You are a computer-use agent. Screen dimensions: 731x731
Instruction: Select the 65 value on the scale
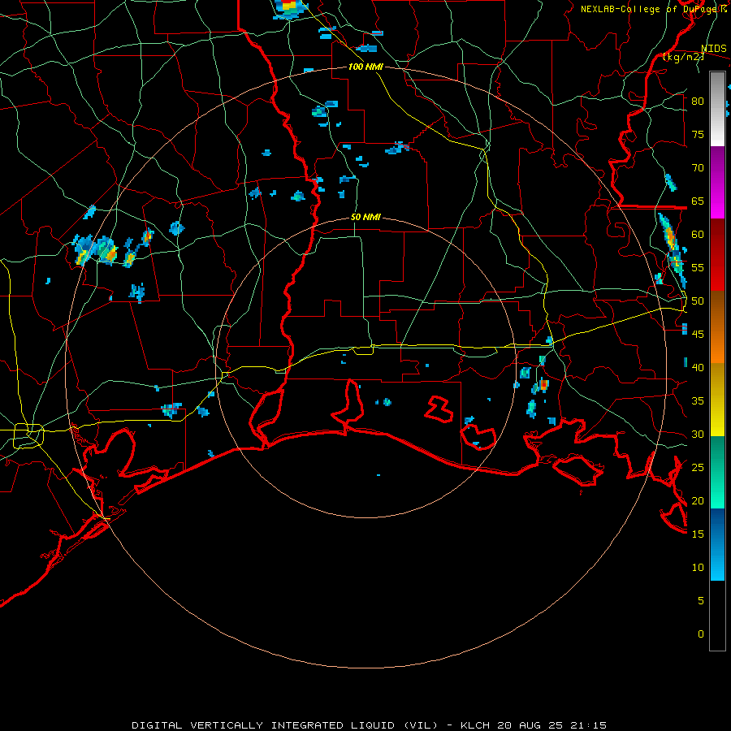(x=698, y=201)
